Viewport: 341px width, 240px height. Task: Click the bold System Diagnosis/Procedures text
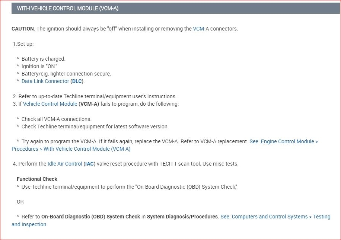click(x=182, y=217)
